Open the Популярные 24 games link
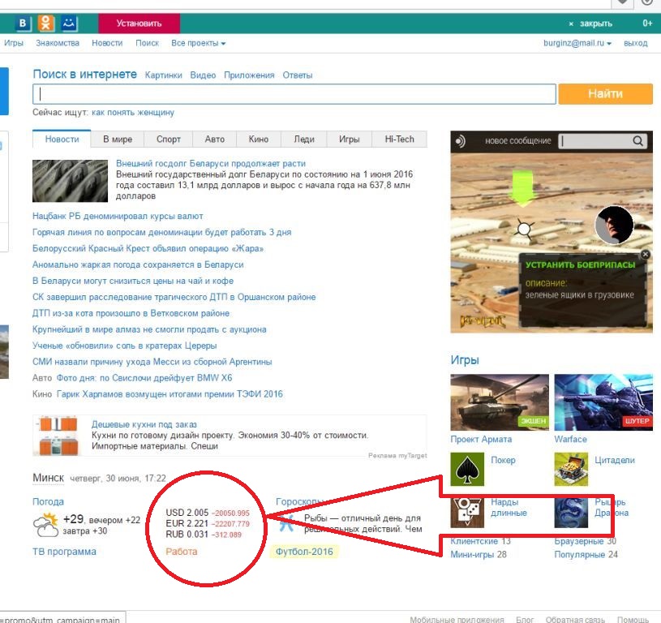Viewport: 661px width, 623px height. [586, 555]
